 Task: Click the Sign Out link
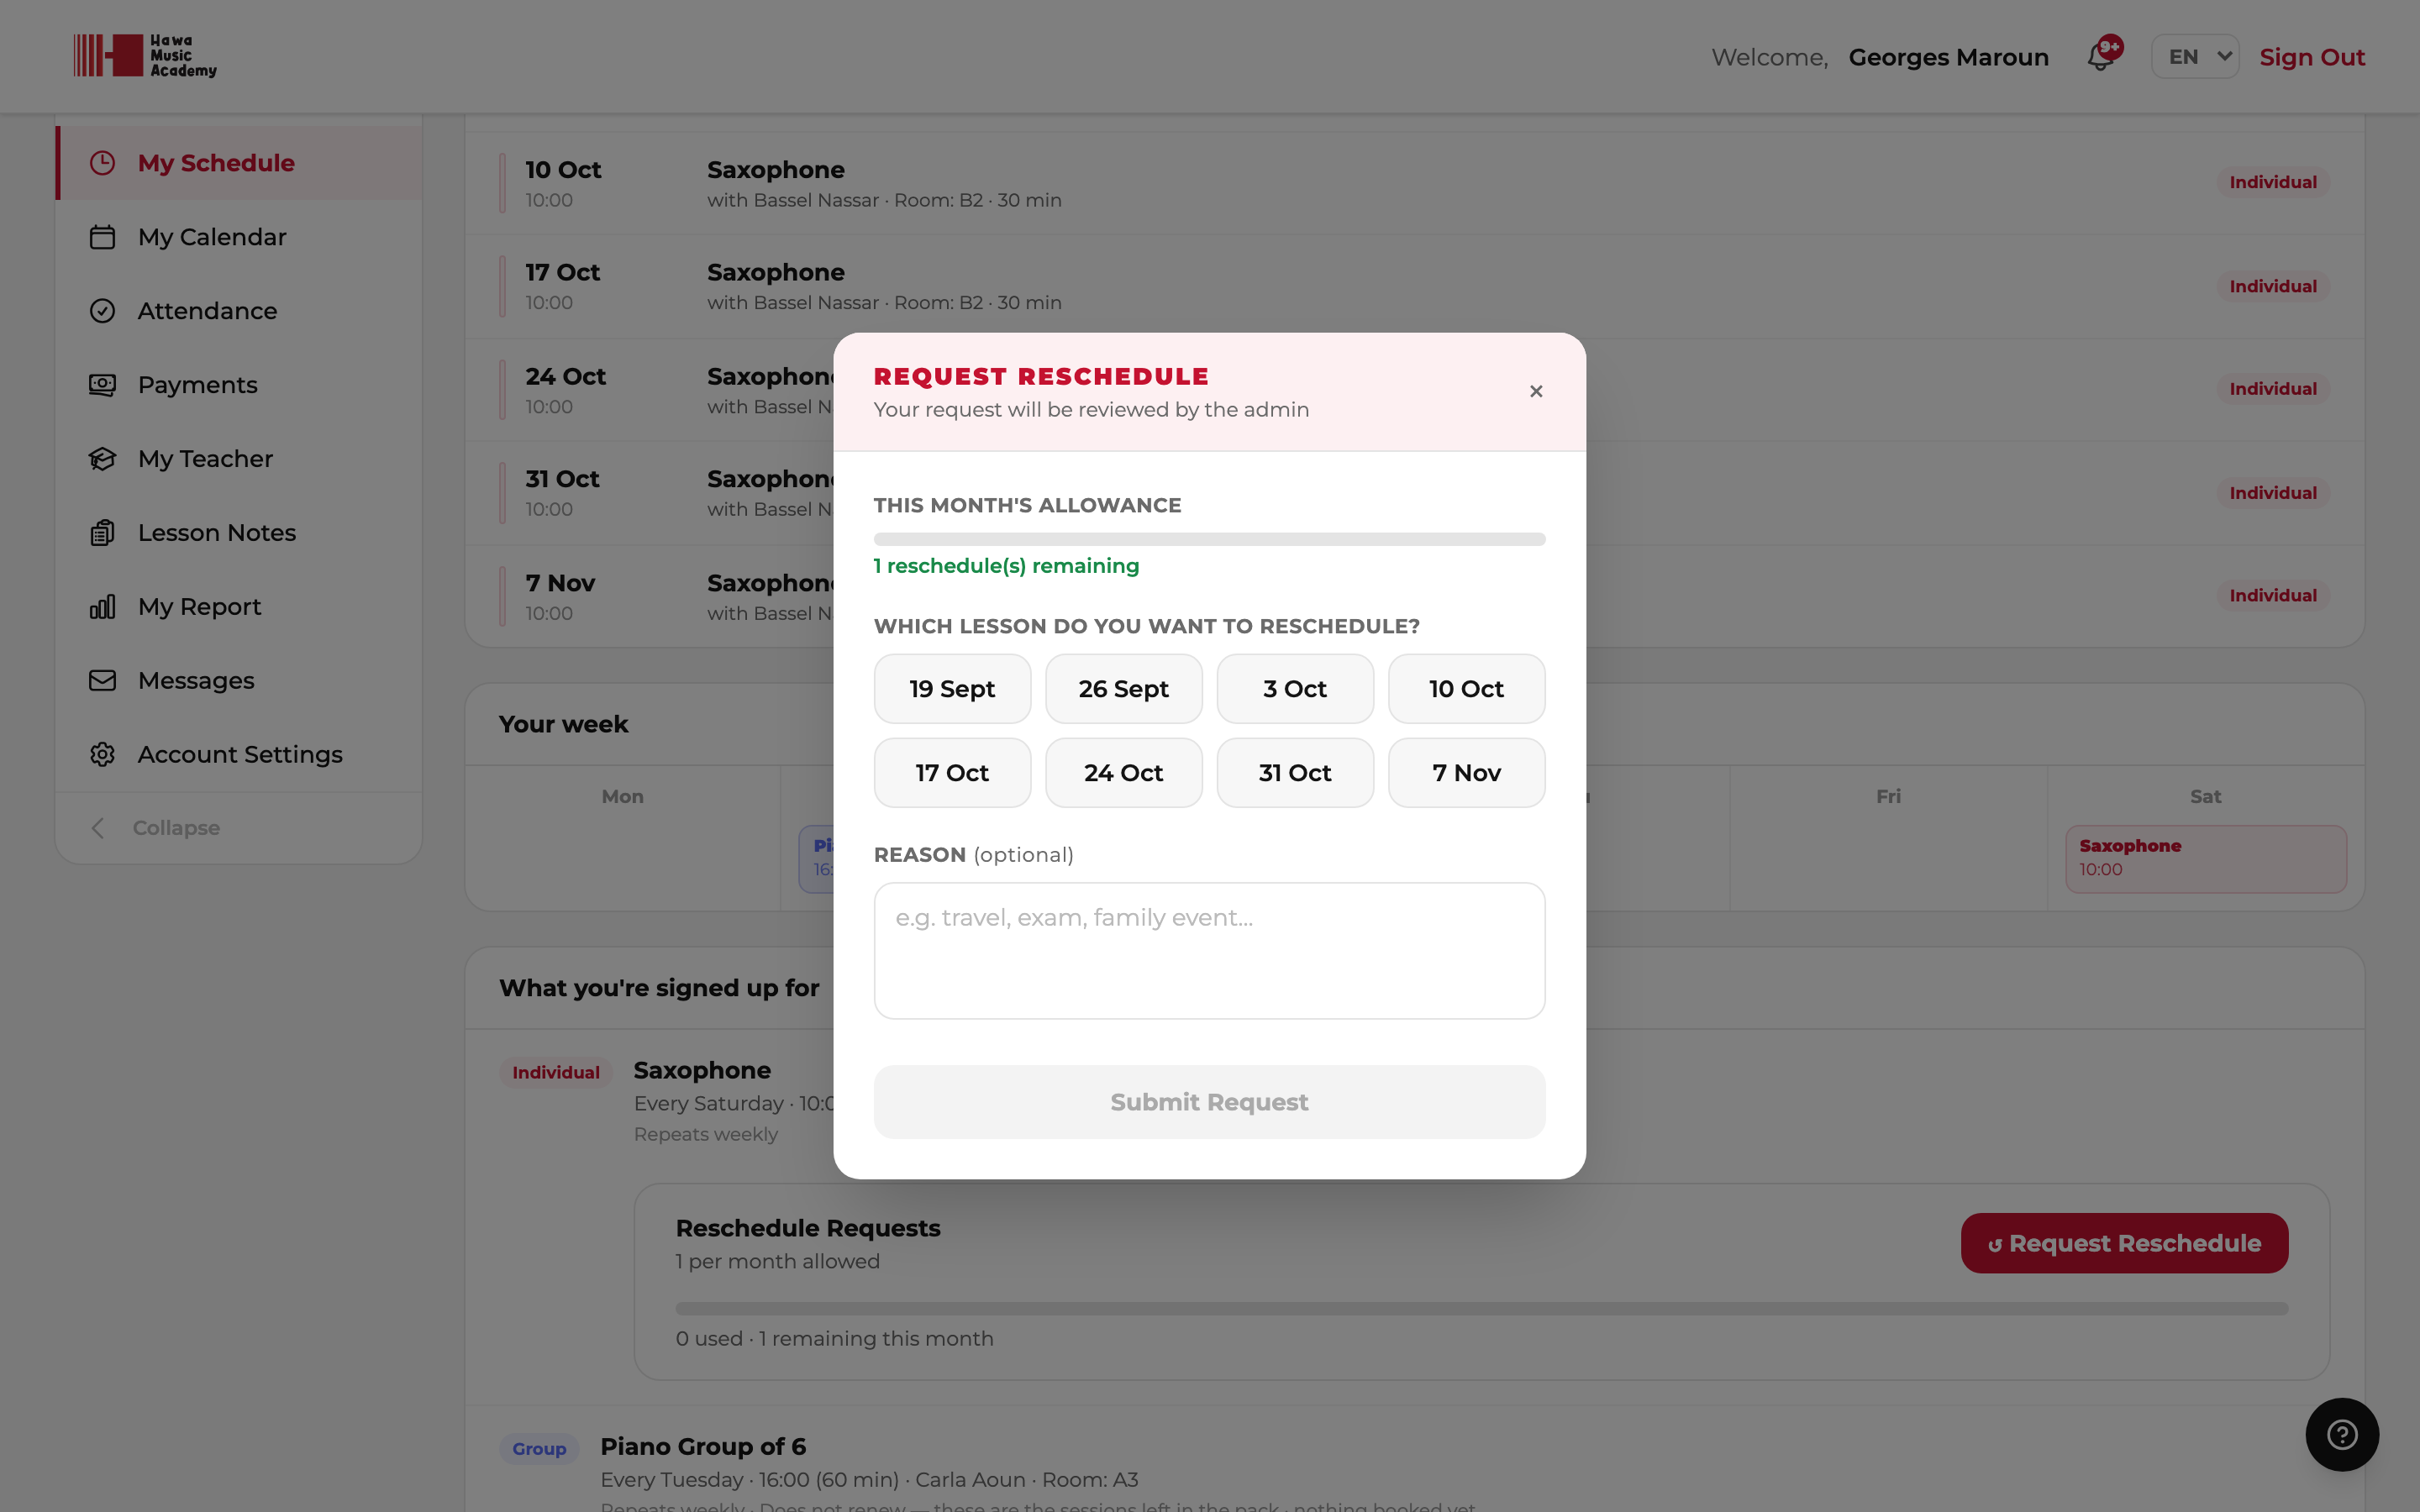(x=2312, y=57)
